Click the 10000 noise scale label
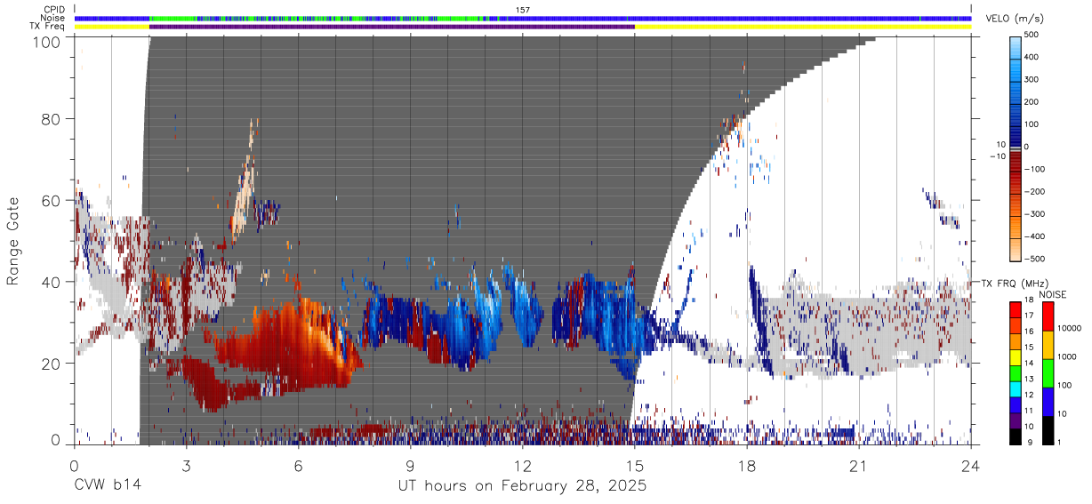The image size is (1092, 504). (1069, 328)
